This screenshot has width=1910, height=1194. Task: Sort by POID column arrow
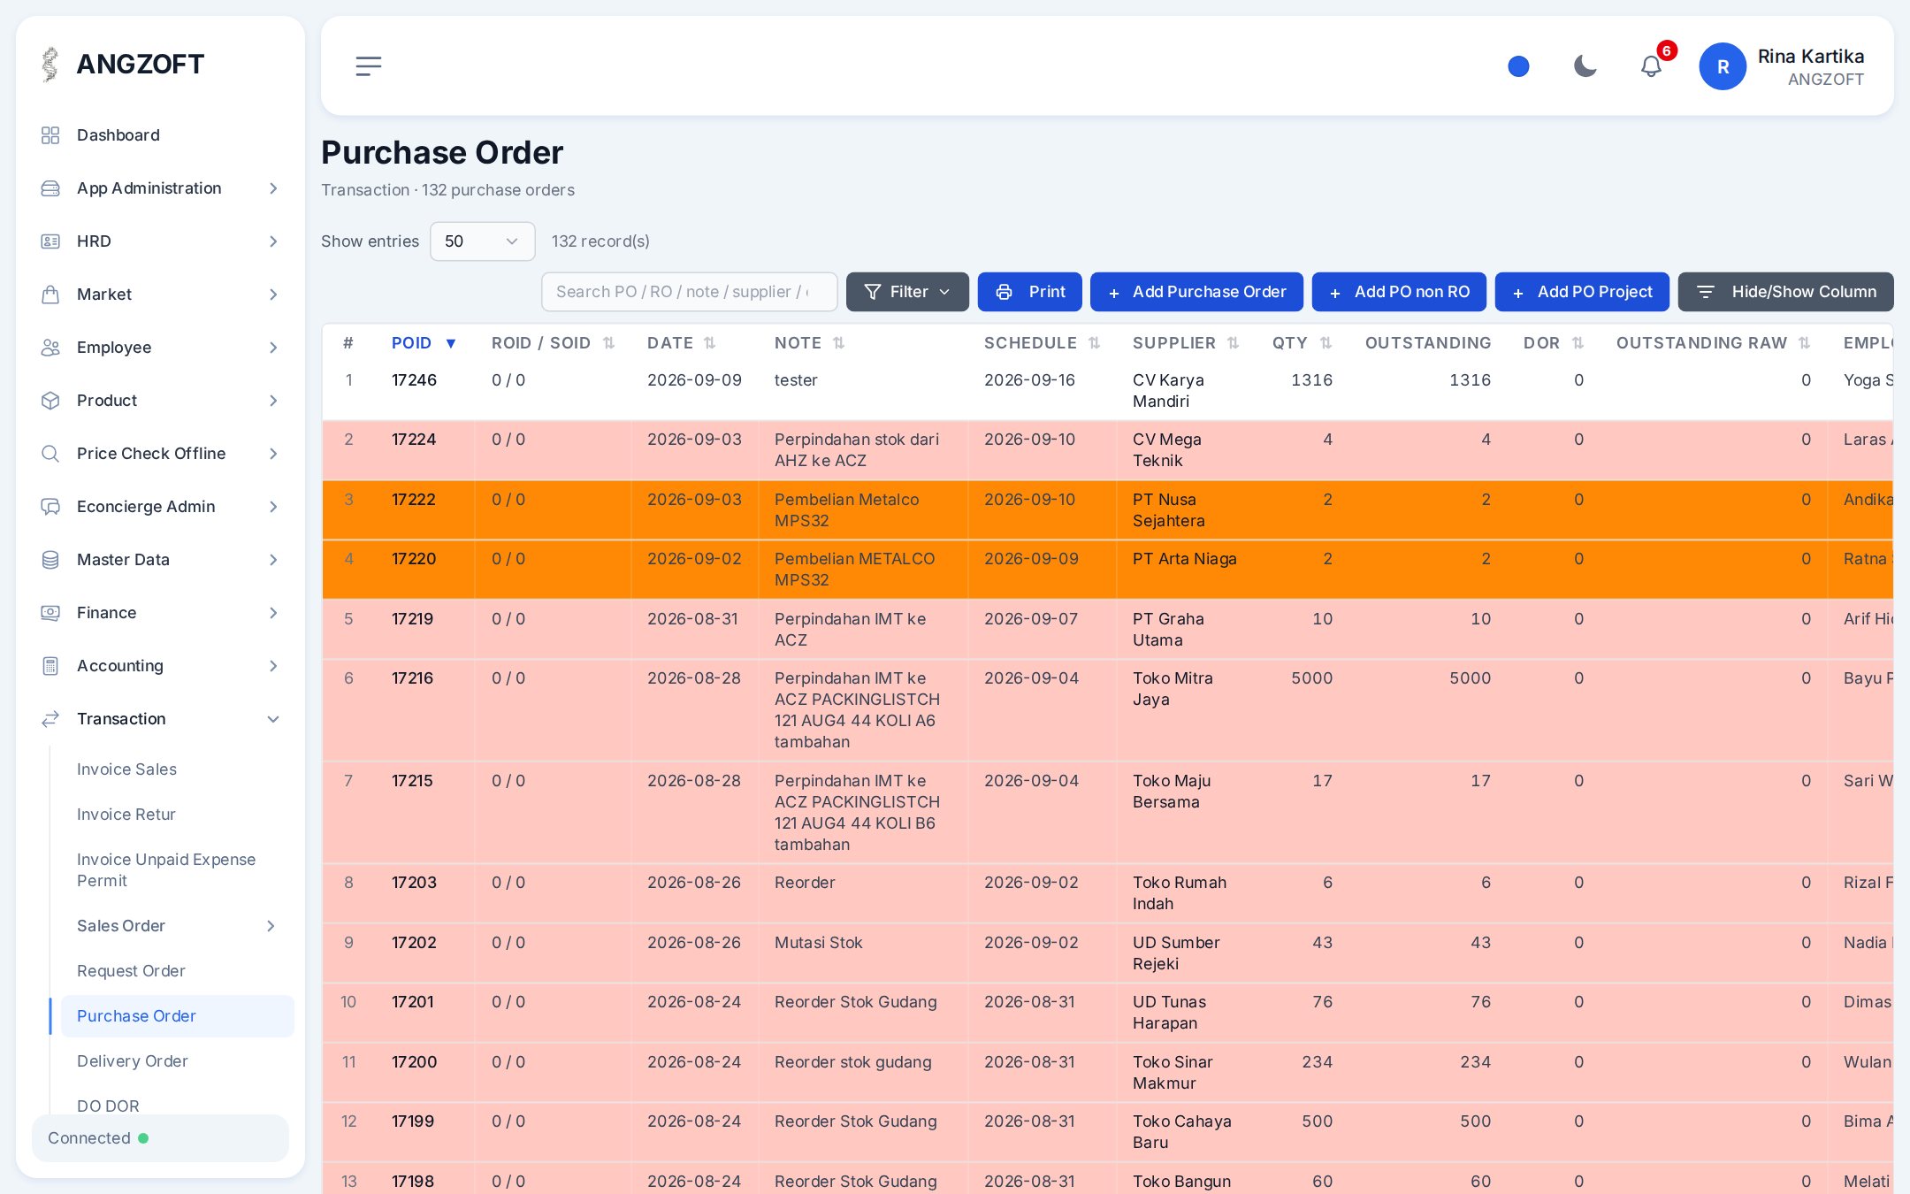click(x=451, y=343)
